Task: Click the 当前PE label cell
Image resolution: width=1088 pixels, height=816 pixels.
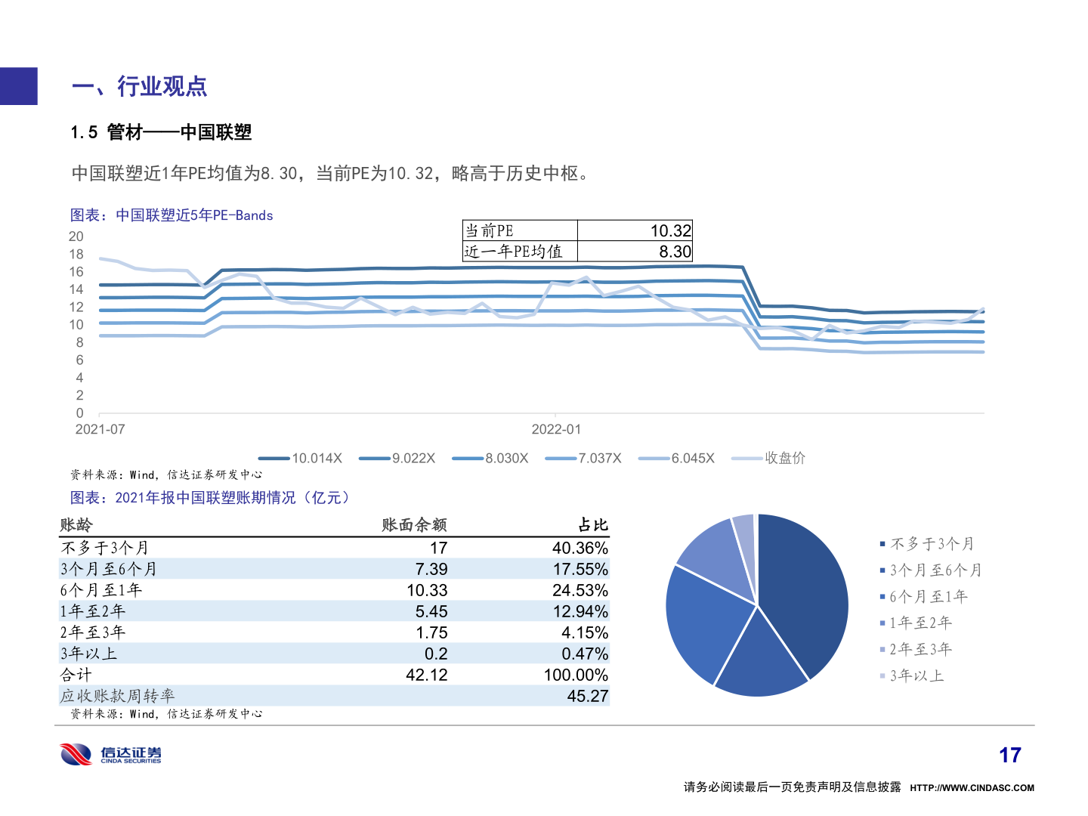Action: click(520, 230)
